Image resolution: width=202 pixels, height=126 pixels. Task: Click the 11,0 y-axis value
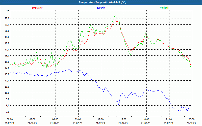pos(7,87)
